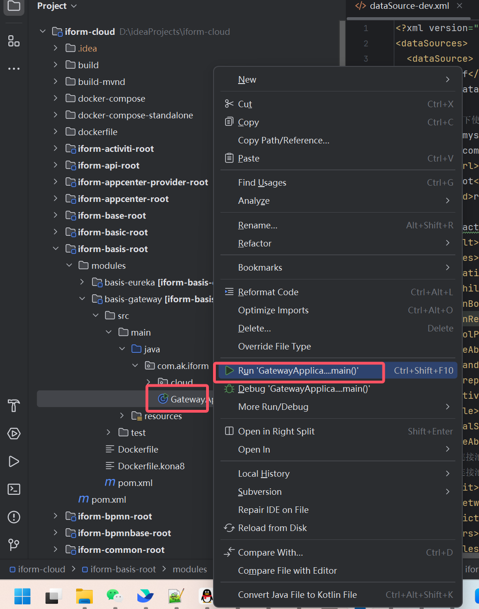
Task: Open the Git version control icon
Action: [14, 544]
